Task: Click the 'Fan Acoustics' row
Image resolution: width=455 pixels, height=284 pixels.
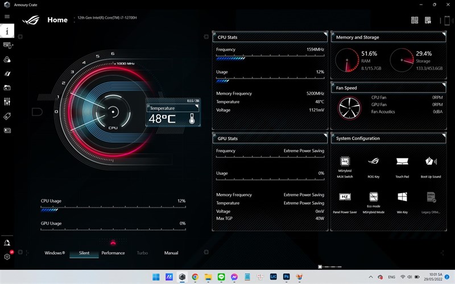Action: click(x=407, y=112)
